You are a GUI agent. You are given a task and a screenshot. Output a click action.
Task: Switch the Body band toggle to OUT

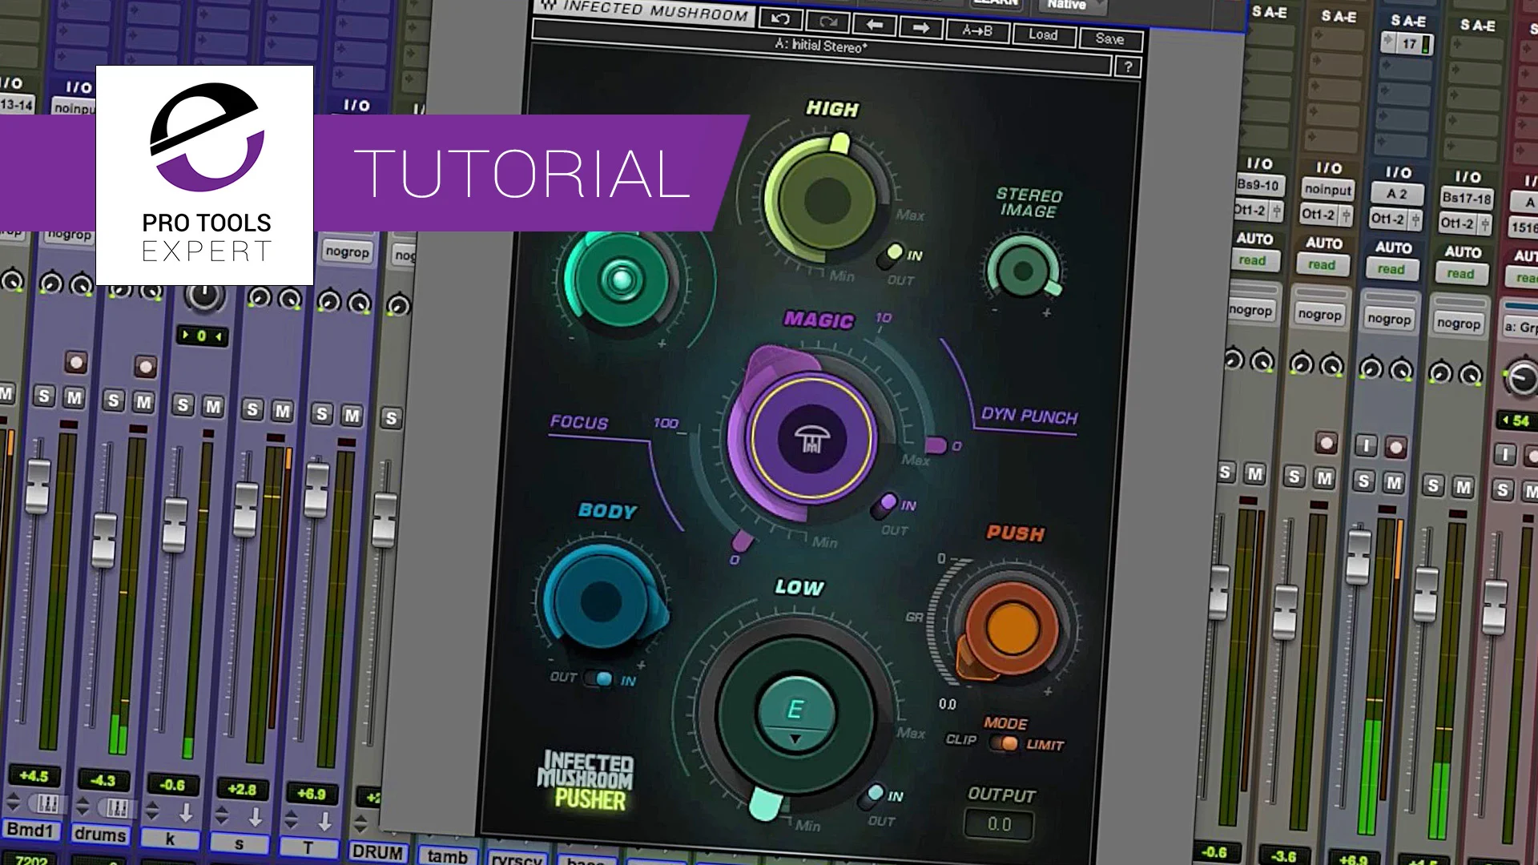[x=598, y=678]
